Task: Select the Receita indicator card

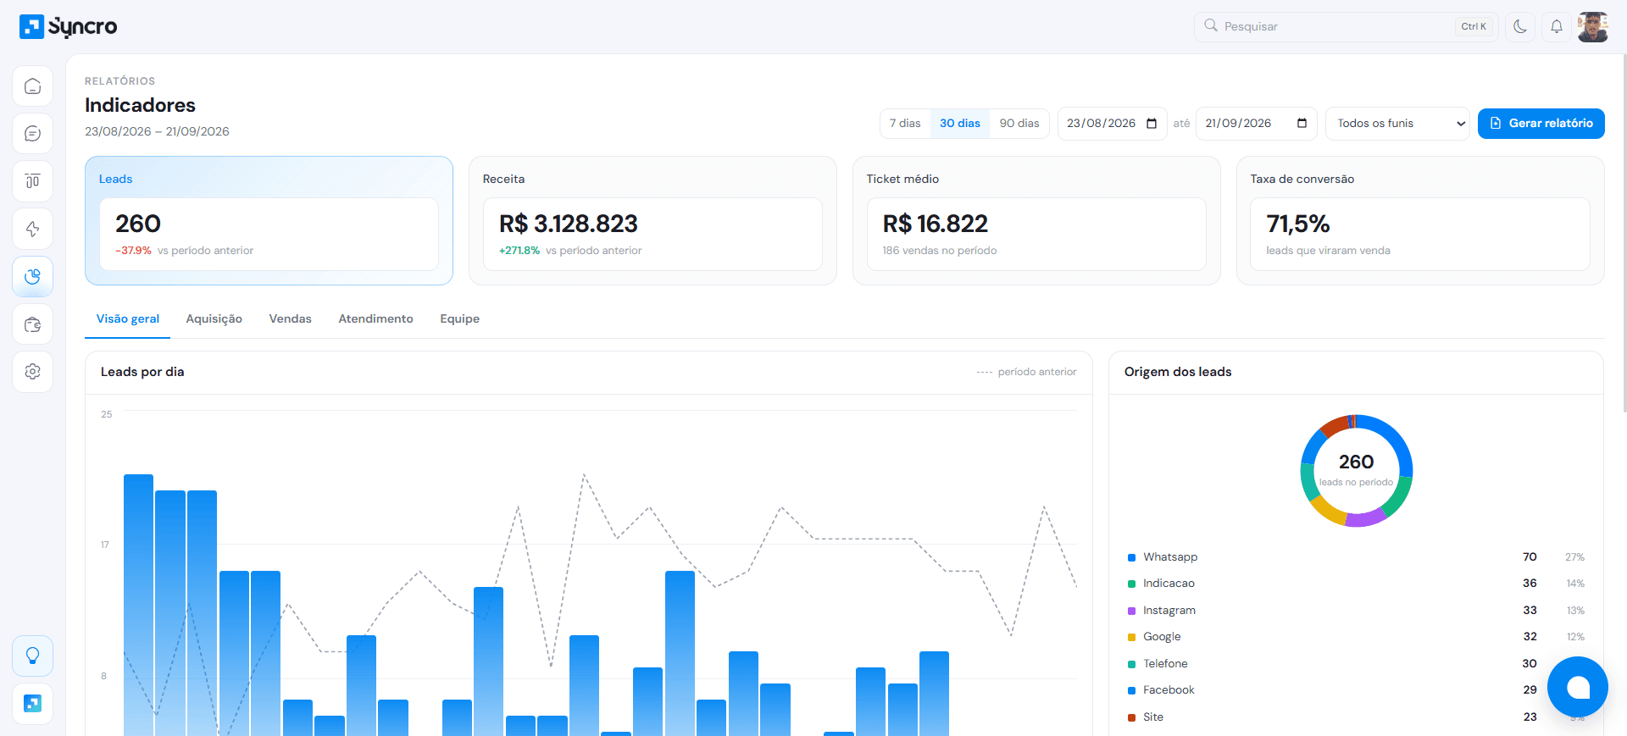Action: tap(652, 220)
